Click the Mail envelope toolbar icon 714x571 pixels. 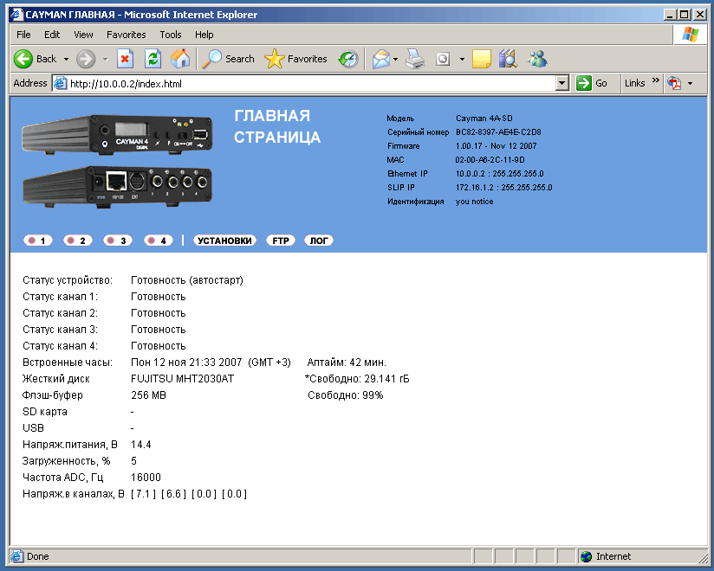click(381, 59)
